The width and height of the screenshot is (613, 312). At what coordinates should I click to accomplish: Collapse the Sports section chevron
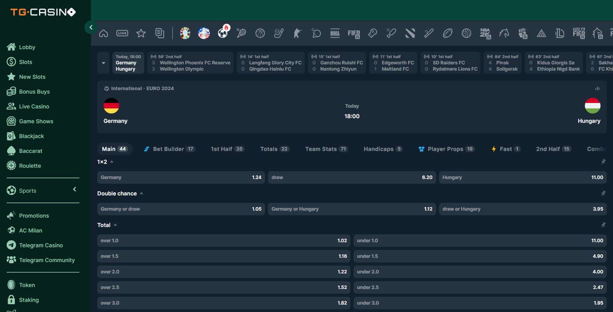(x=75, y=189)
